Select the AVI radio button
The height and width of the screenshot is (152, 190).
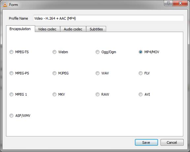(141, 94)
